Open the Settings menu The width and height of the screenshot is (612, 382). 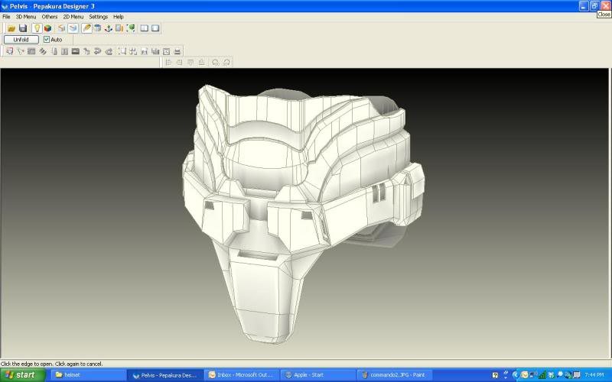[99, 17]
